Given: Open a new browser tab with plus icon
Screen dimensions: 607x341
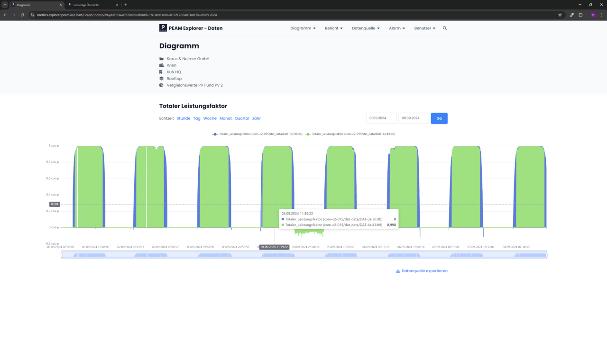Looking at the screenshot, I should [x=126, y=5].
